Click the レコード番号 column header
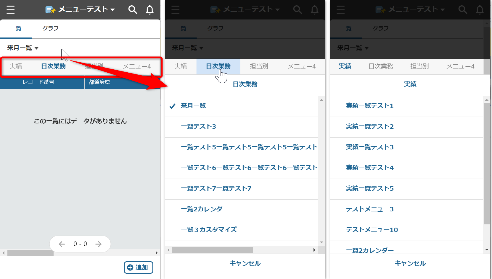 point(38,82)
